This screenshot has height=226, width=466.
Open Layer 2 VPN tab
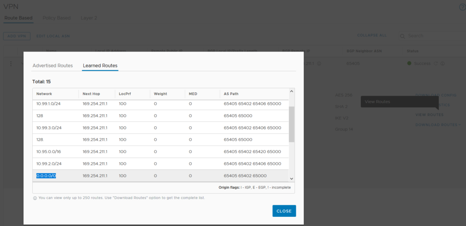click(x=89, y=18)
